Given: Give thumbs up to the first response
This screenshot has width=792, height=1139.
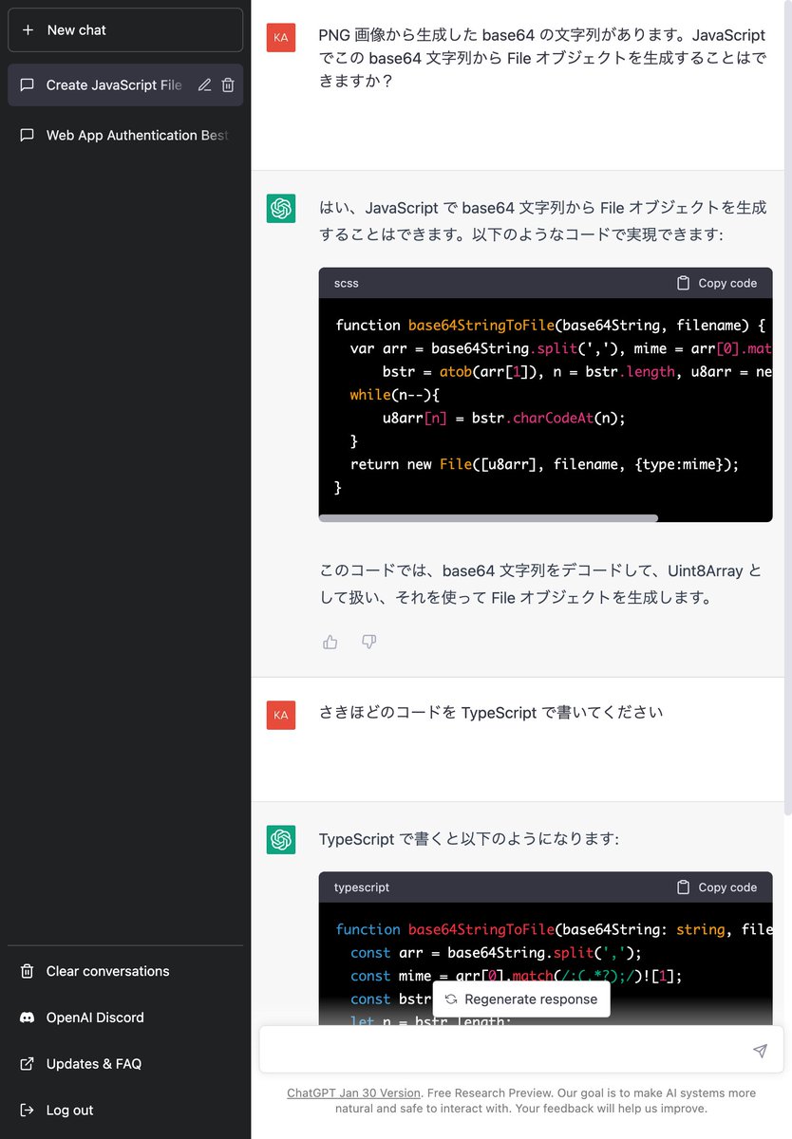Looking at the screenshot, I should 330,642.
